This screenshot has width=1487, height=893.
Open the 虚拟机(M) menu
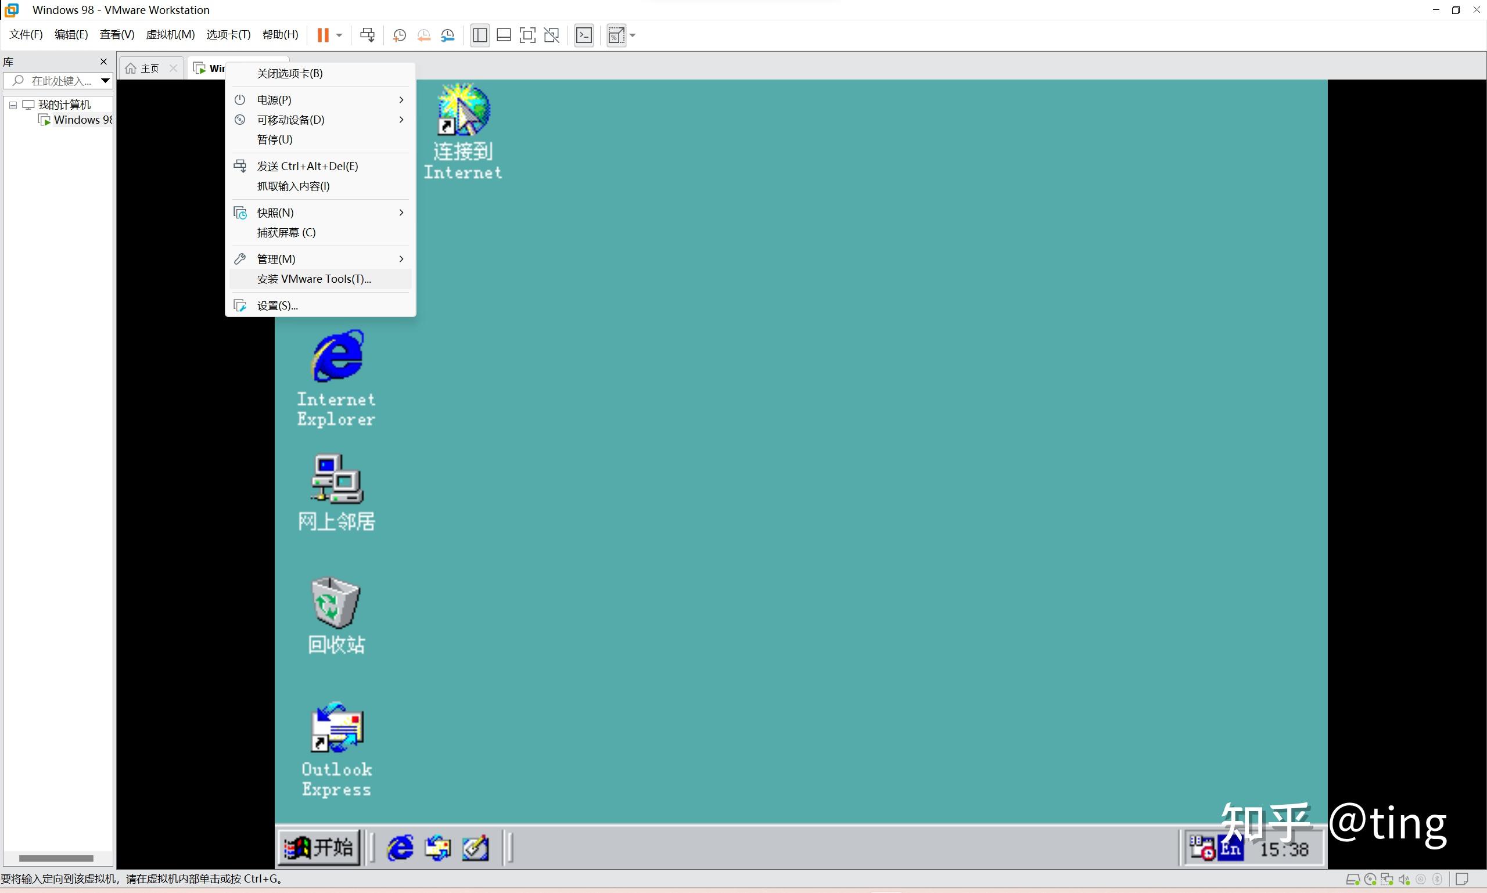170,34
